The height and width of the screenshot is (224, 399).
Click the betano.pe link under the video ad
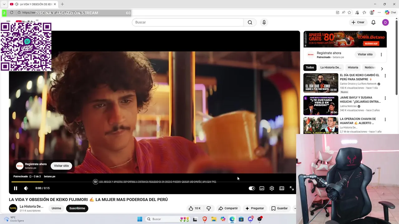pos(50,176)
